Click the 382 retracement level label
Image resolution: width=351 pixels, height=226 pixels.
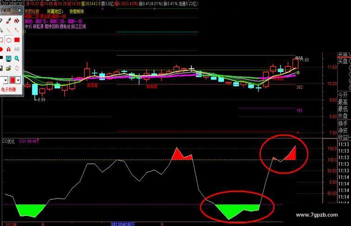click(x=299, y=87)
